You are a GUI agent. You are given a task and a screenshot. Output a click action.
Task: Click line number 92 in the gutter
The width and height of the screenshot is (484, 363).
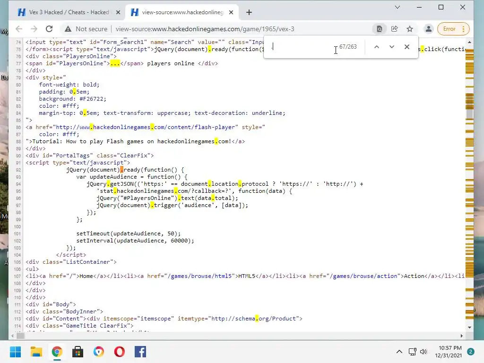click(18, 170)
